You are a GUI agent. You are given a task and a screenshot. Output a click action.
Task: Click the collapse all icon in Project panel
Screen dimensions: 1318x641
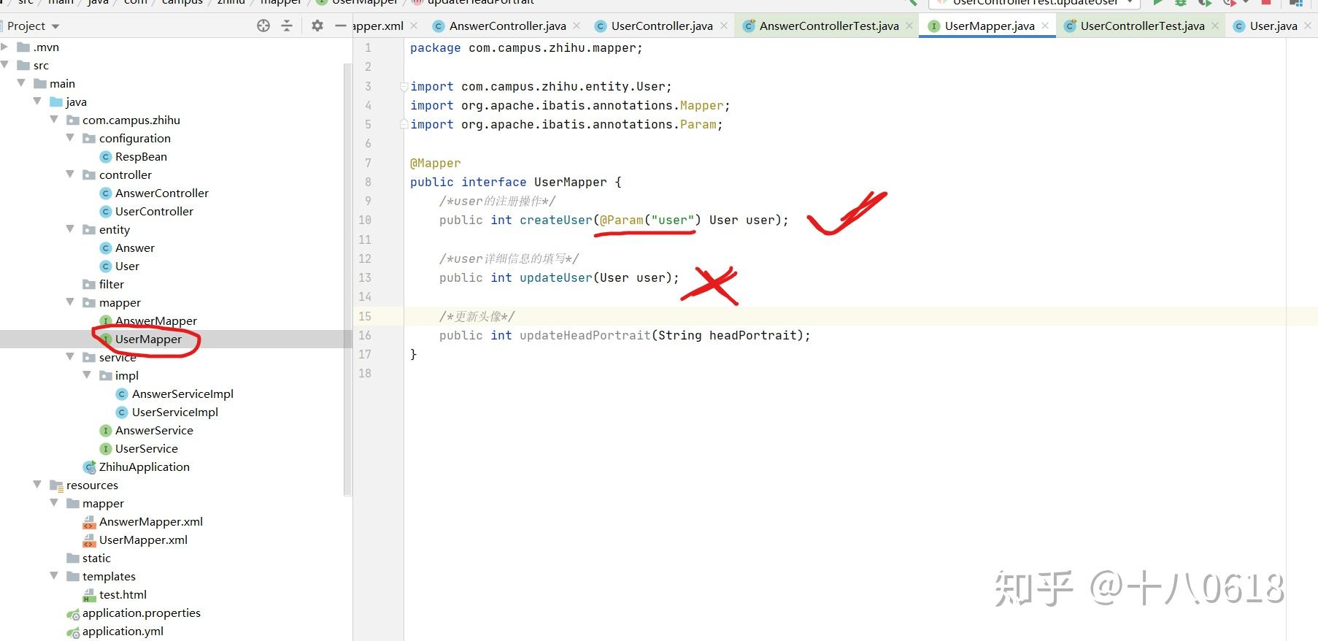[287, 26]
